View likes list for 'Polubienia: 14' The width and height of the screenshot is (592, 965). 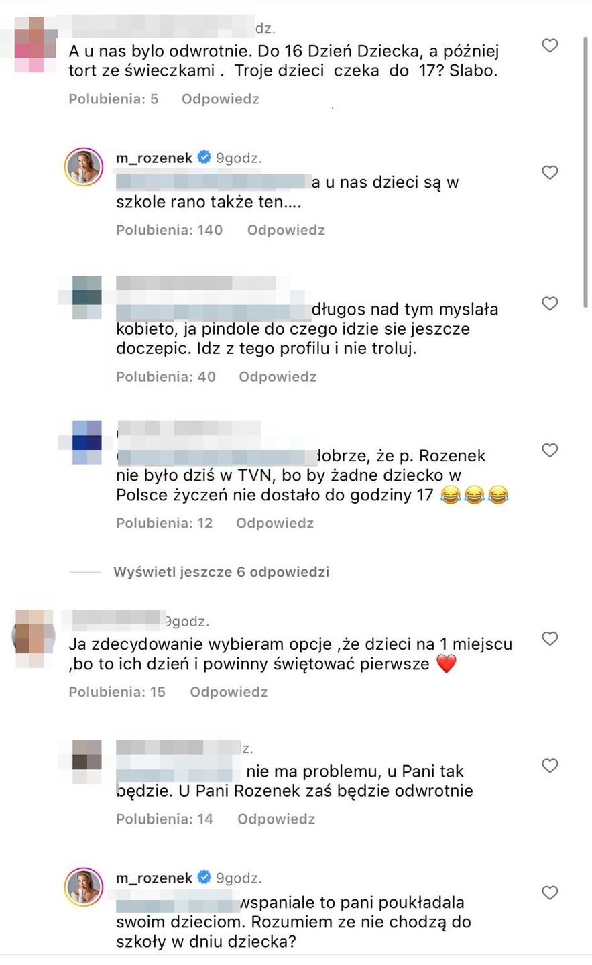point(164,819)
